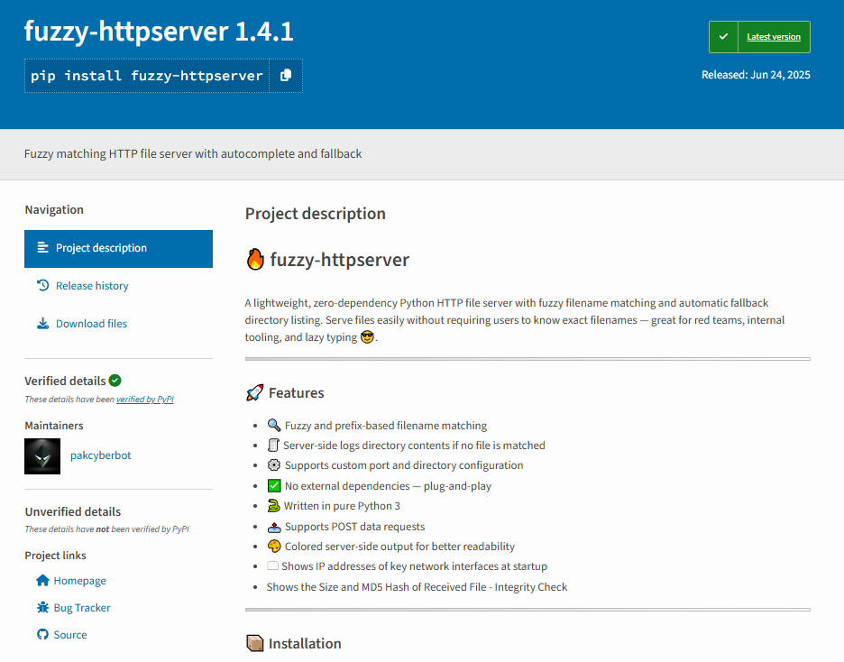Viewport: 844px width, 662px height.
Task: Click the 'Navigation' heading
Action: 54,210
